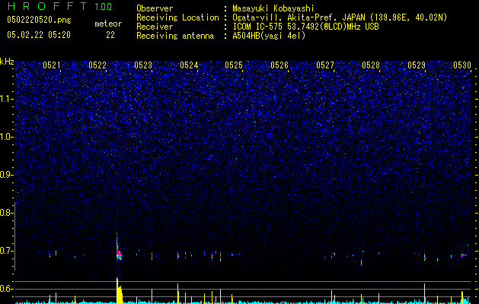Click the 'meteor' label

click(108, 24)
